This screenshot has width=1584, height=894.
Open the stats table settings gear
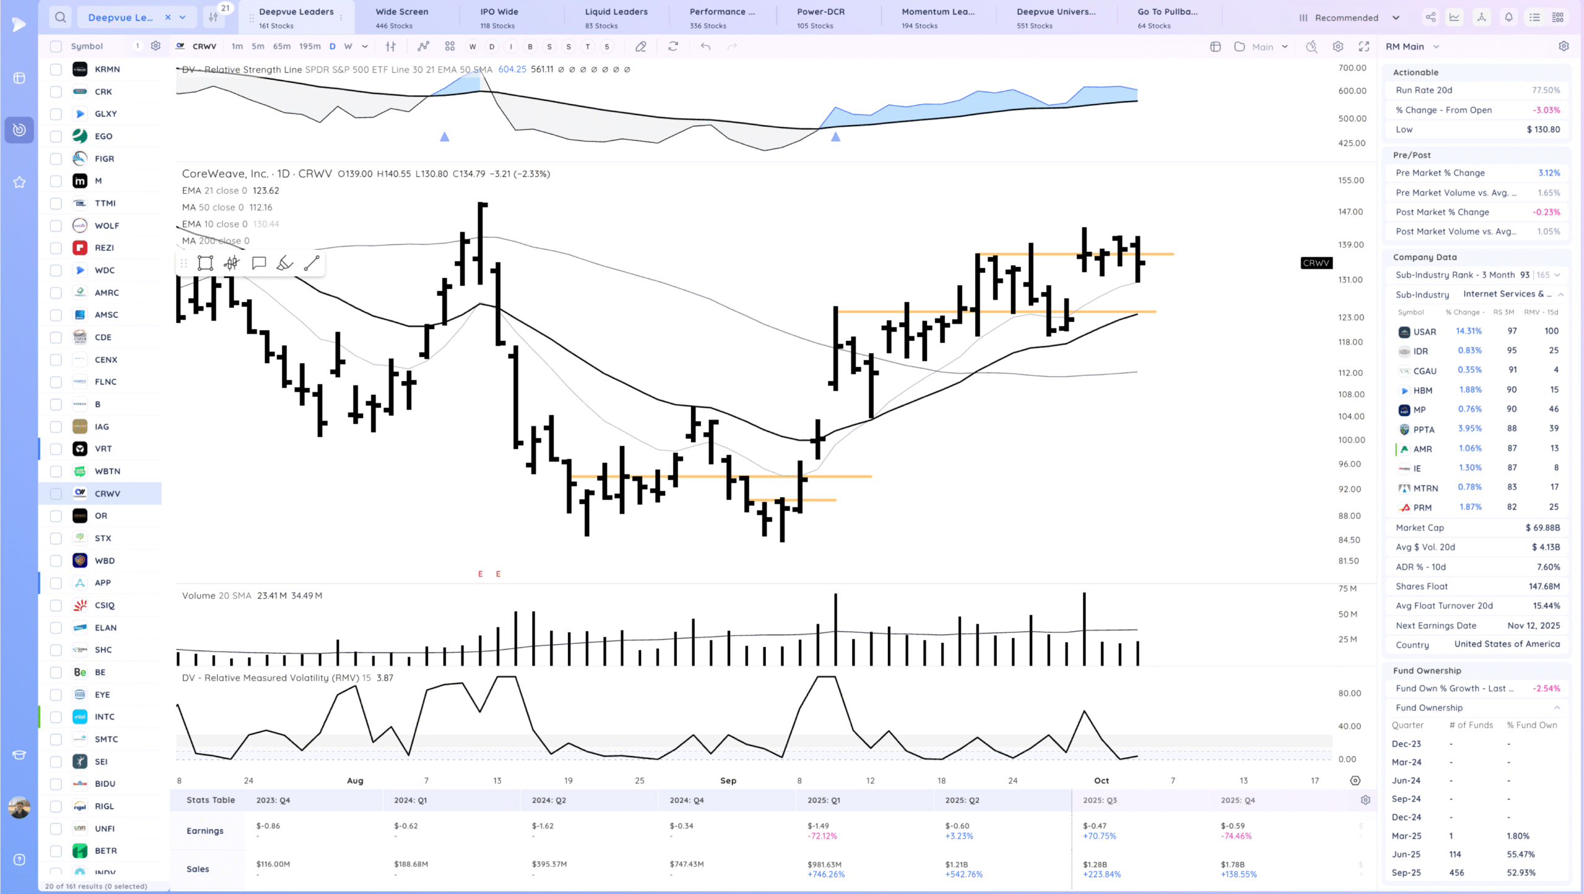[1366, 800]
